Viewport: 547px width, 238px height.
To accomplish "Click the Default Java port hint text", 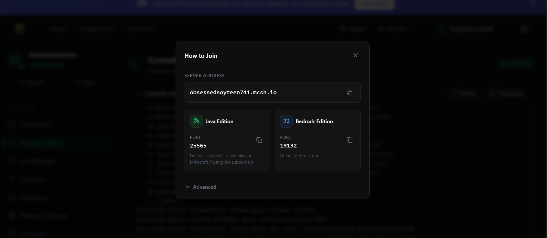I will pos(222,159).
